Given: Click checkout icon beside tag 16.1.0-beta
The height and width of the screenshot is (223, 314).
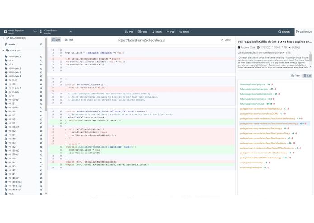Looking at the screenshot, I should pyautogui.click(x=41, y=92).
